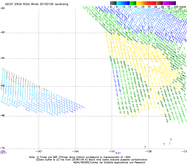The image size is (187, 164).
Task: Click the '-64' latitude axis label
Action: [2, 58]
